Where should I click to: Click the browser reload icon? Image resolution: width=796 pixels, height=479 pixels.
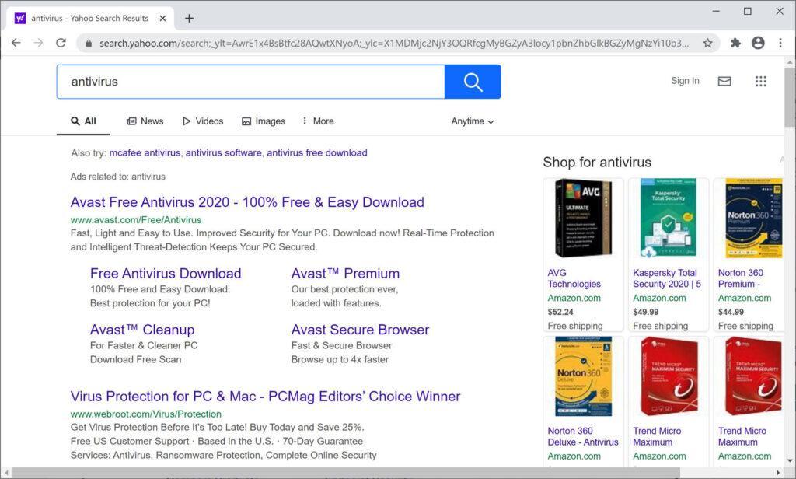tap(61, 43)
